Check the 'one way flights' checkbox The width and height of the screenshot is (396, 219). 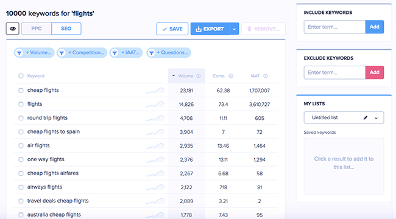[x=21, y=160]
